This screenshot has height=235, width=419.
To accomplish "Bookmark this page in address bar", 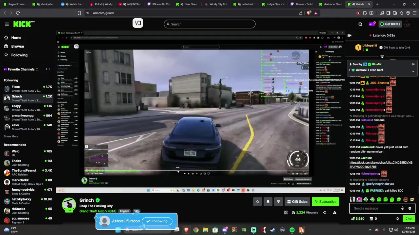I will 79,13.
